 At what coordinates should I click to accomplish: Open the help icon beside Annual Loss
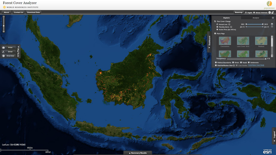click(x=229, y=24)
